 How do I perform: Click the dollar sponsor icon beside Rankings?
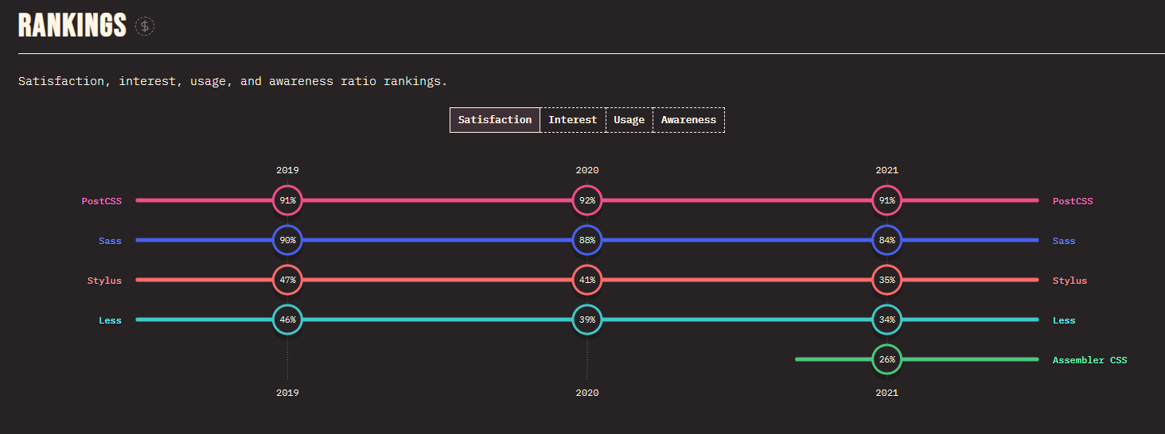[145, 26]
